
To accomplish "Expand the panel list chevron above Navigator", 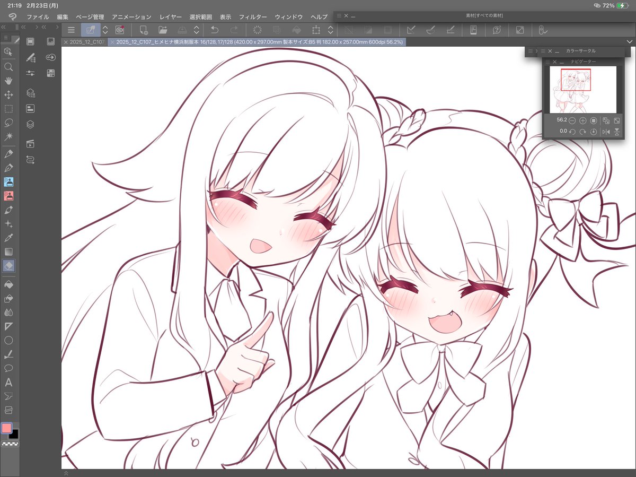I will point(536,51).
